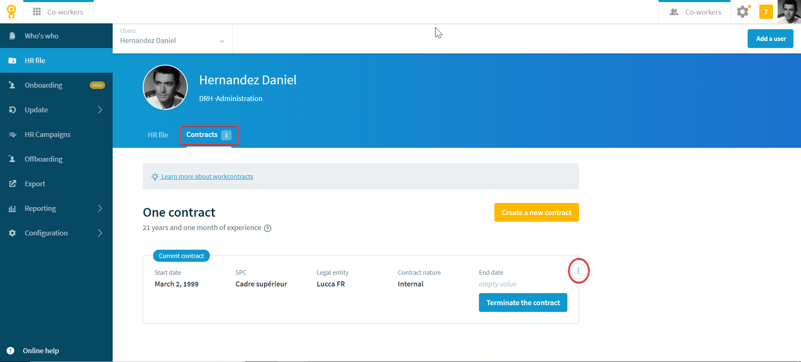Click the Co-workers people icon in header
Screen dimensions: 801x362
click(x=674, y=12)
